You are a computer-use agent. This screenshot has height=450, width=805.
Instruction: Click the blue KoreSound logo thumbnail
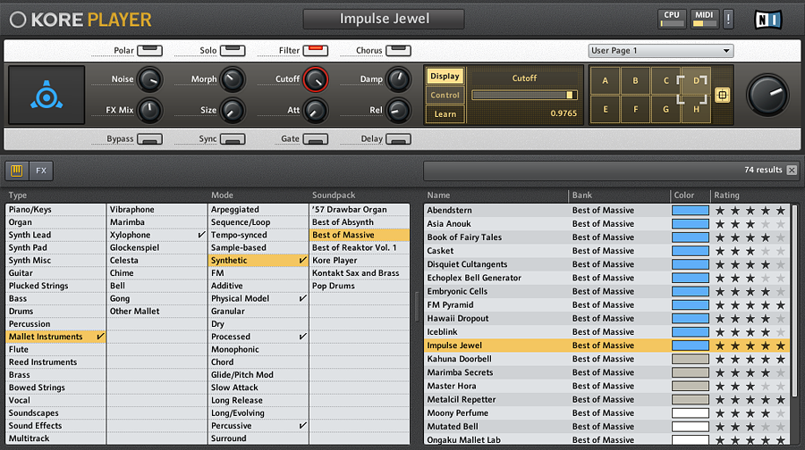(47, 95)
